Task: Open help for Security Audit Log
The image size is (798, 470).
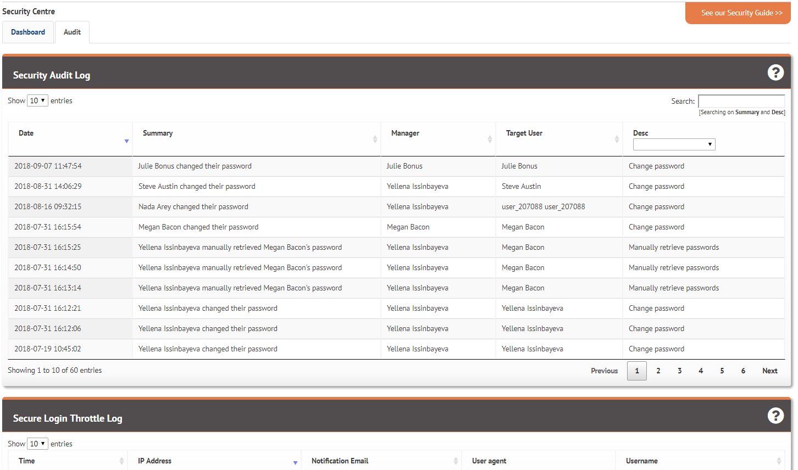Action: (x=775, y=72)
